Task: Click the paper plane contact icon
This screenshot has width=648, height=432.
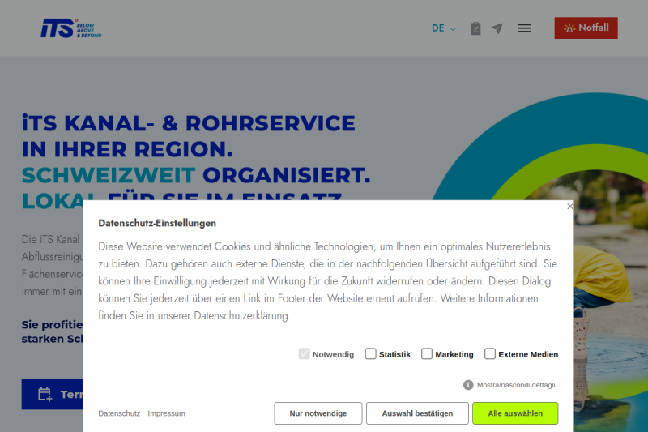Action: (497, 28)
